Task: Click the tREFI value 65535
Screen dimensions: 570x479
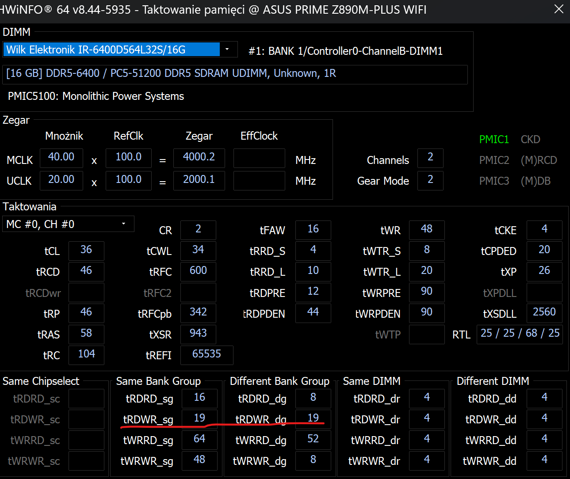Action: click(x=207, y=354)
